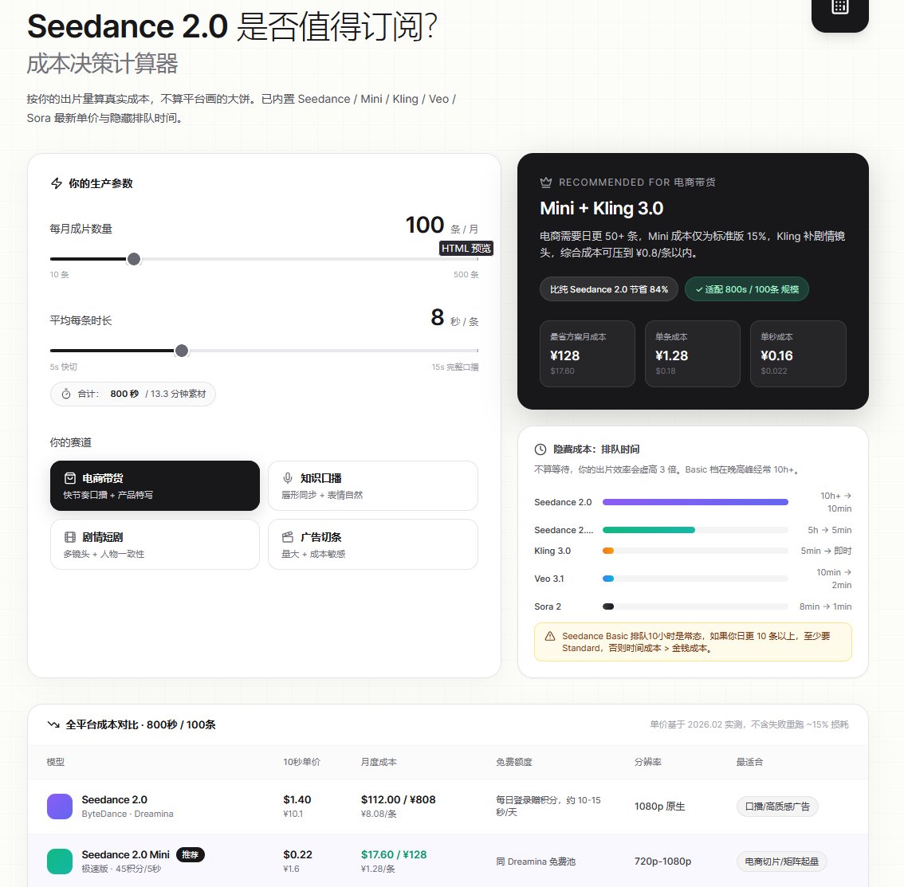Image resolution: width=904 pixels, height=887 pixels.
Task: Click the 电商切片/矩阵起量 tag
Action: tap(781, 861)
